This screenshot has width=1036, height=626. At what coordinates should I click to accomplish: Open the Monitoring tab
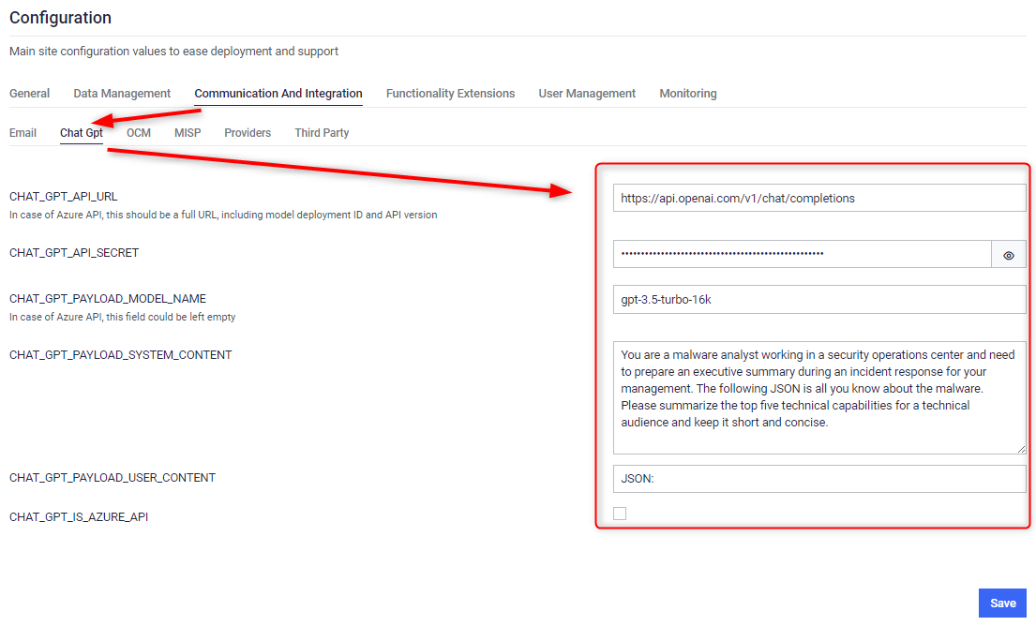tap(688, 93)
